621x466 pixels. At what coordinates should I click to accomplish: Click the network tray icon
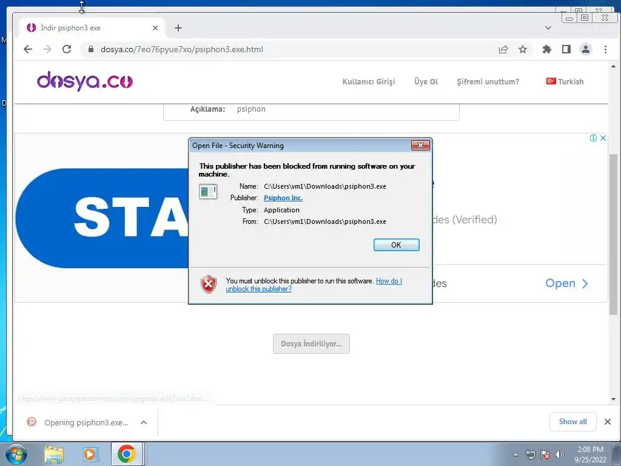click(530, 454)
